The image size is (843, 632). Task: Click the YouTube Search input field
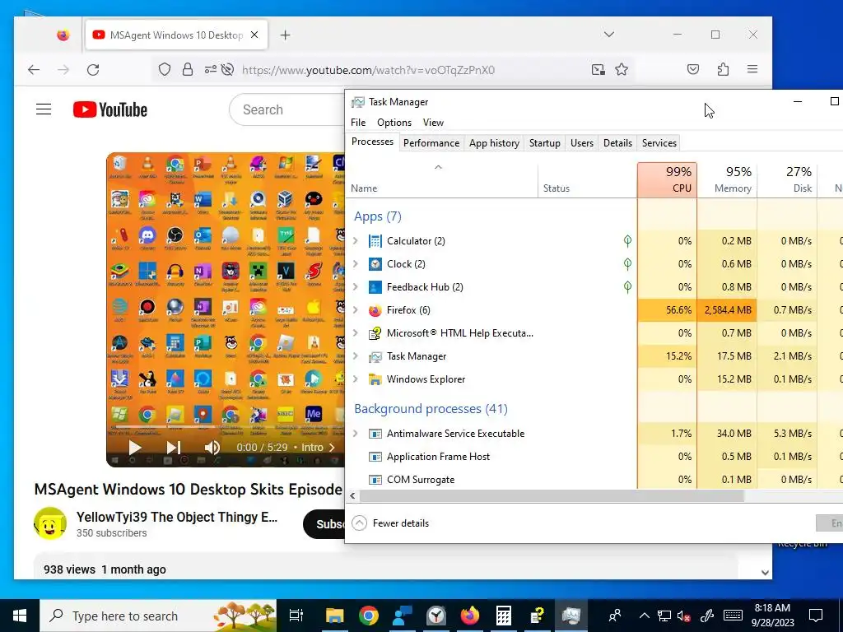[x=287, y=109]
